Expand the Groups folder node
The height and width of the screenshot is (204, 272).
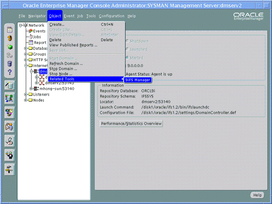pyautogui.click(x=26, y=54)
